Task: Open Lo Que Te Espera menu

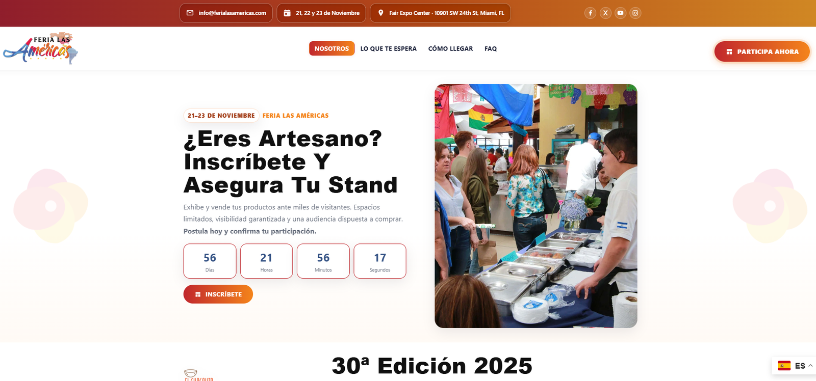Action: click(389, 49)
